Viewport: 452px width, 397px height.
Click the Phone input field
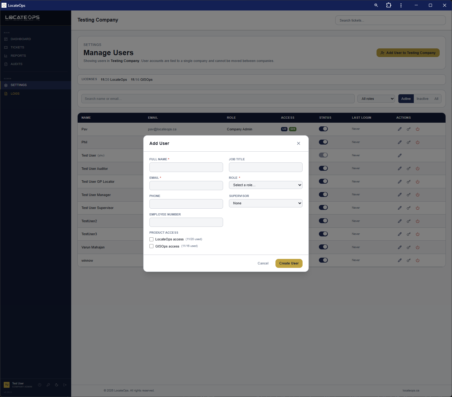(x=186, y=204)
